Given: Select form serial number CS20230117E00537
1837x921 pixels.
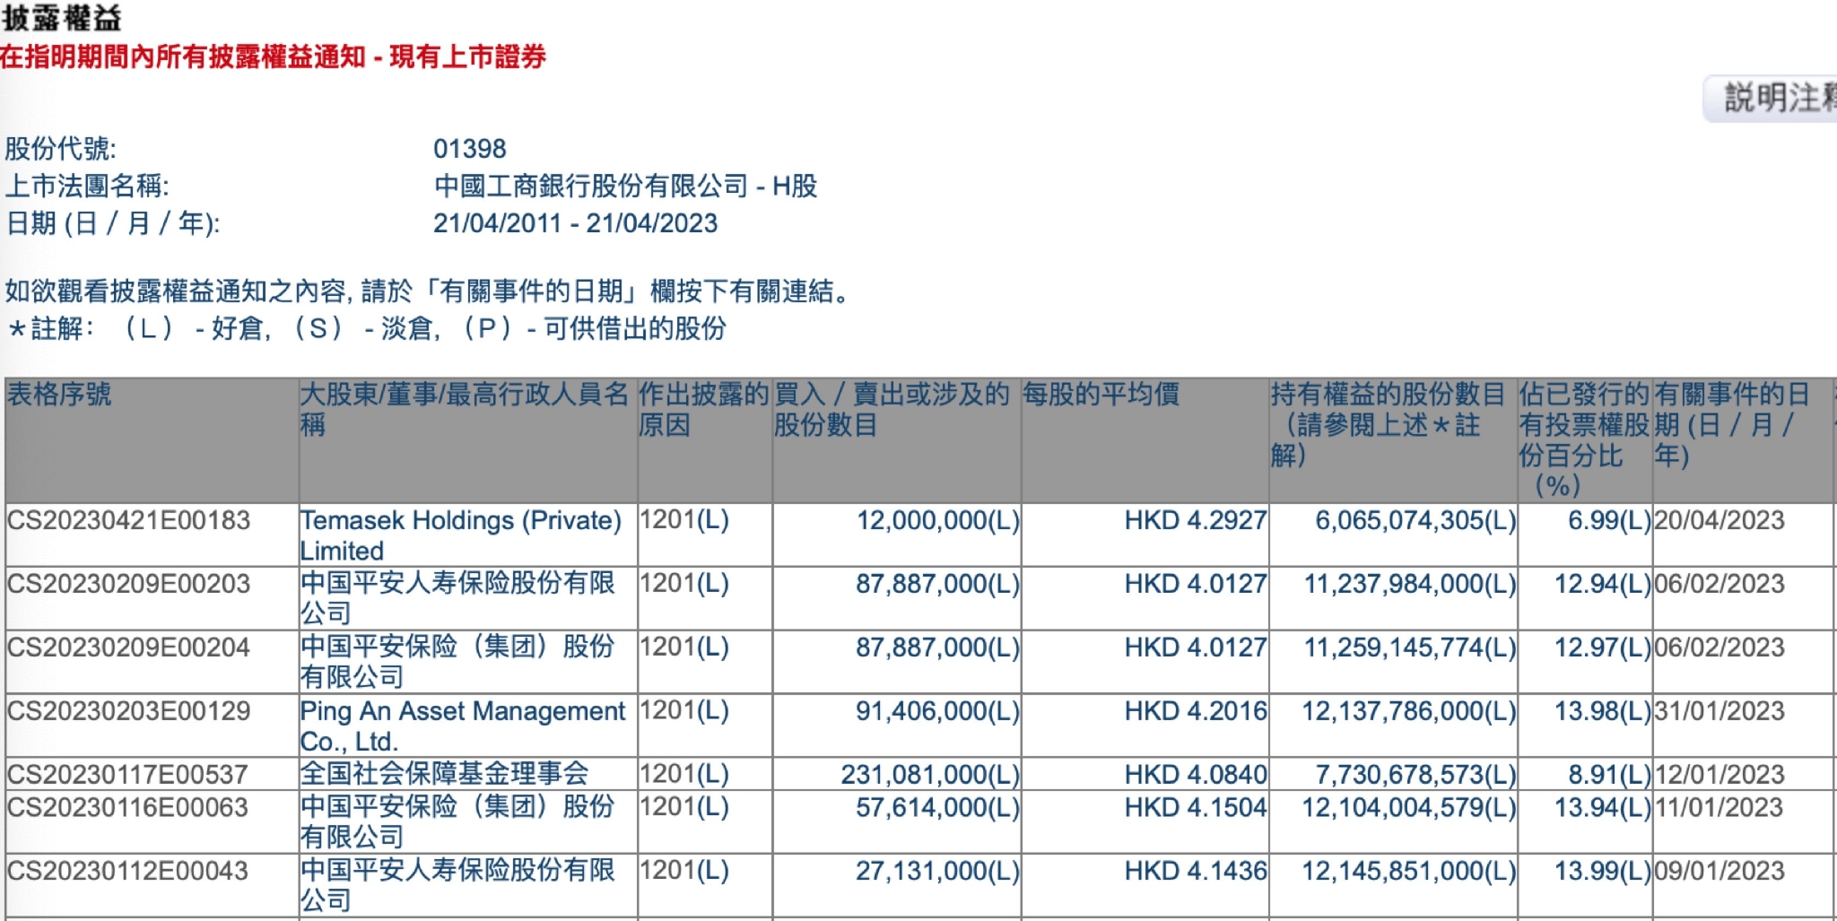Looking at the screenshot, I should pos(128,774).
